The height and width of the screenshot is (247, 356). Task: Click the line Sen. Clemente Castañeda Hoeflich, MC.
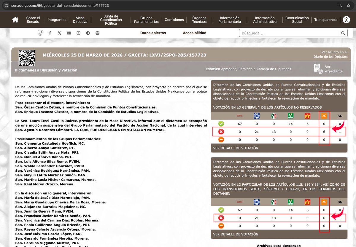[50, 144]
